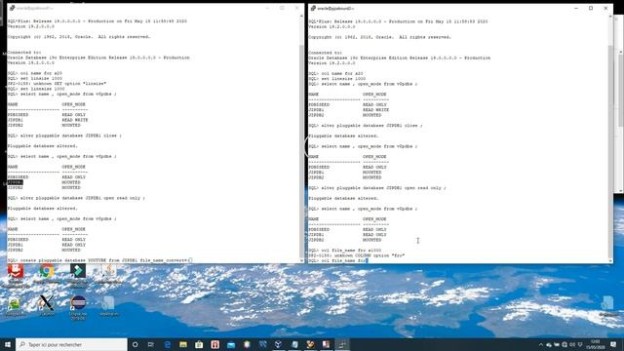Show hidden system tray icons
624x351 pixels.
(540, 344)
